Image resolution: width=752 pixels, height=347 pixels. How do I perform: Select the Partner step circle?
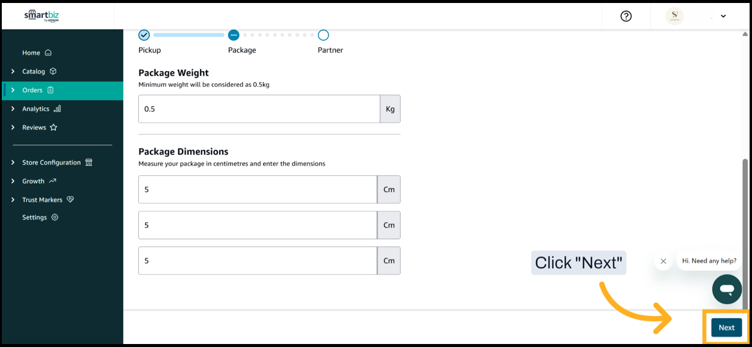(323, 35)
